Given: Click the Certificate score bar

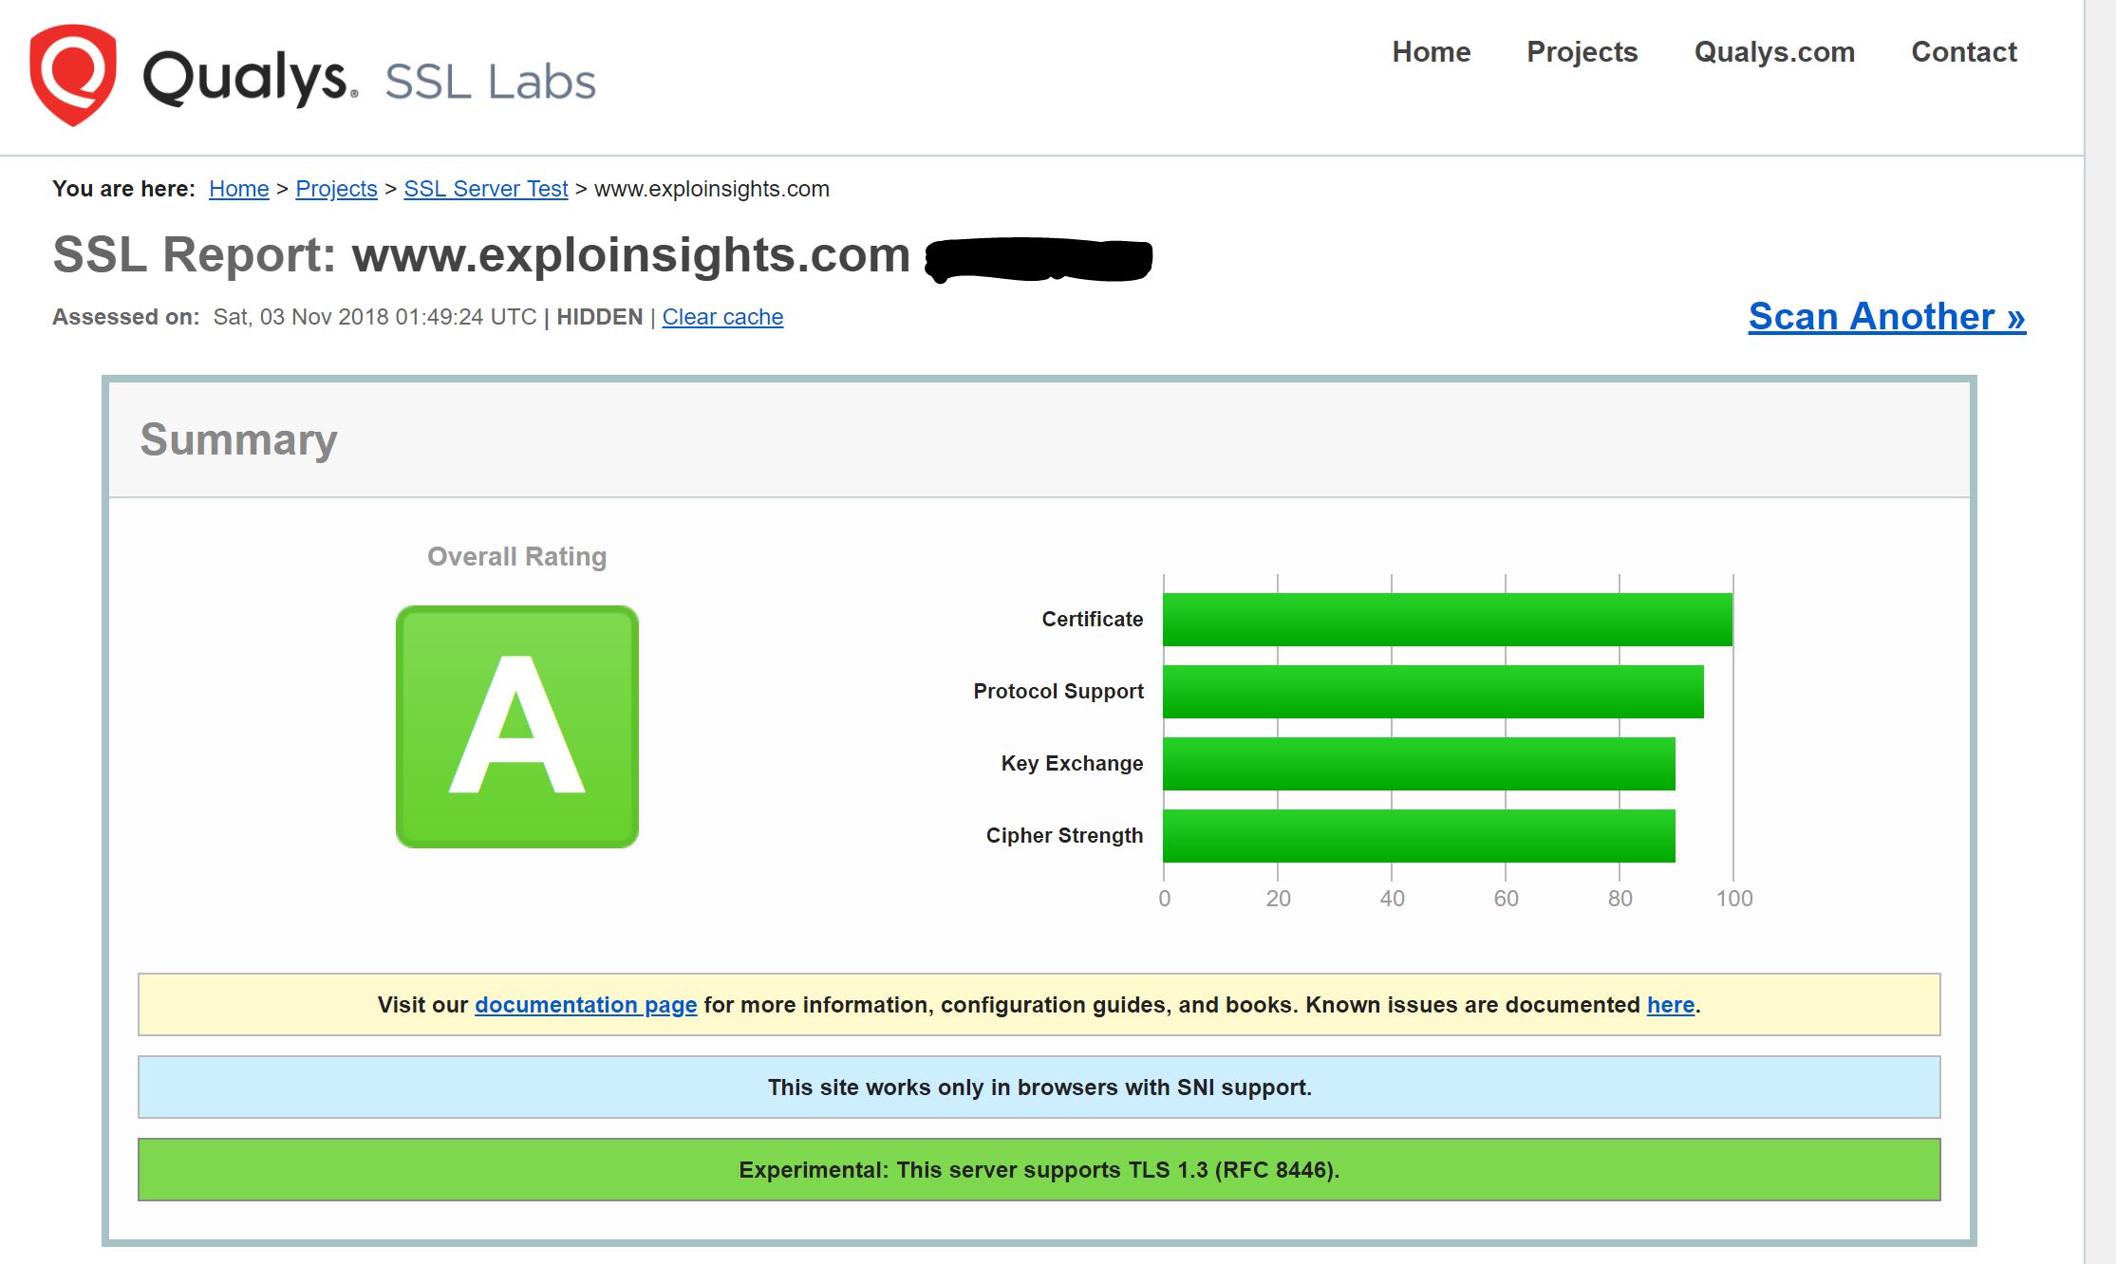Looking at the screenshot, I should click(x=1448, y=620).
